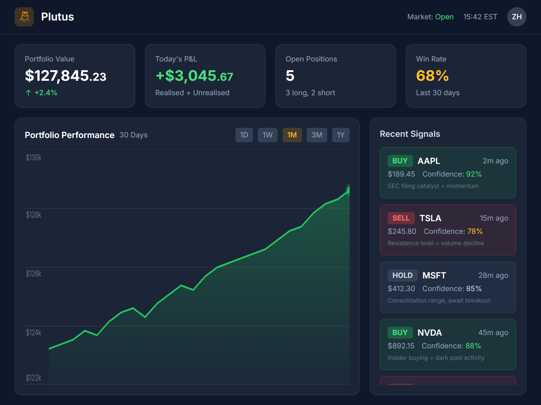Click the green Open market status

(444, 17)
